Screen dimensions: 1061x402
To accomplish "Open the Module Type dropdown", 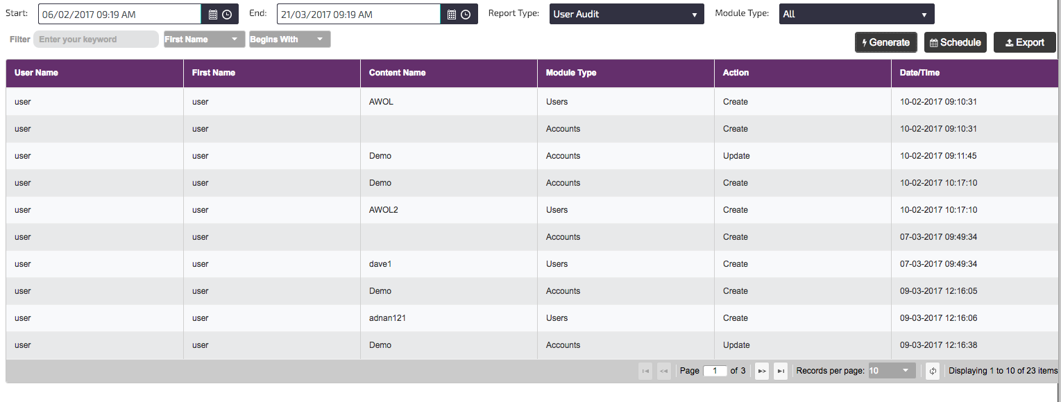I will (856, 14).
